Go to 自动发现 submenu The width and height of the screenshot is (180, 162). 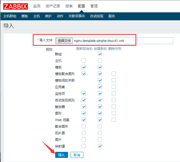click(97, 16)
